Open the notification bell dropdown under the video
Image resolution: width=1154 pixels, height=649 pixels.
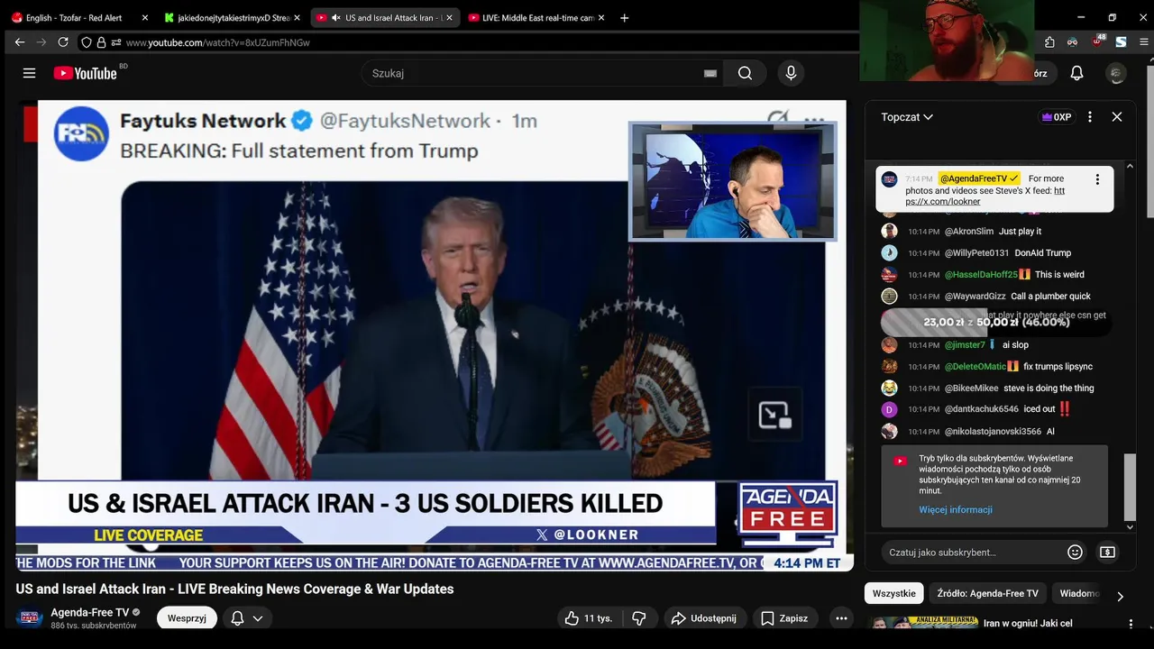coord(246,618)
